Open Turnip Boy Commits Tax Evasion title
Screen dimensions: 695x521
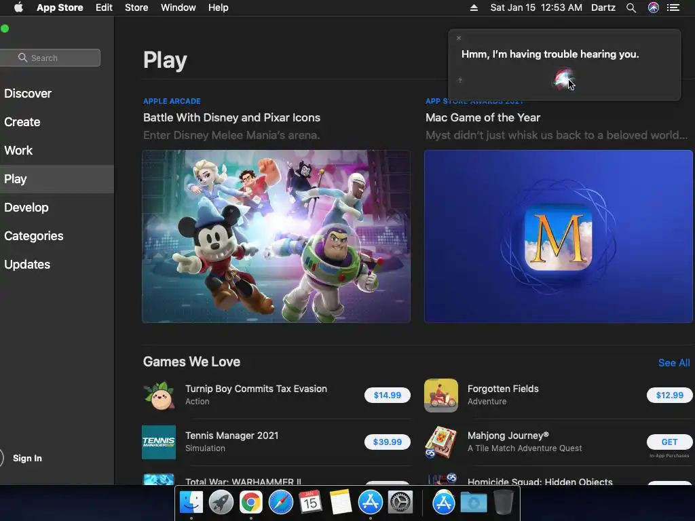point(256,389)
